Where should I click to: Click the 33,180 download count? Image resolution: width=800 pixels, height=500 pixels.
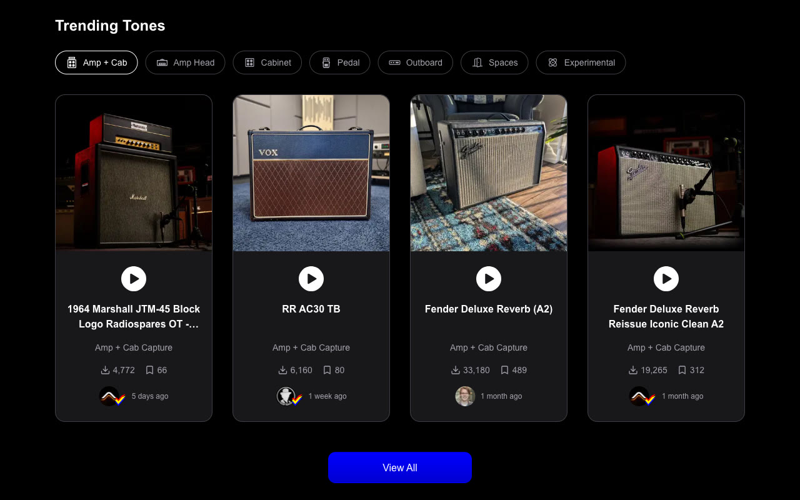pos(476,370)
